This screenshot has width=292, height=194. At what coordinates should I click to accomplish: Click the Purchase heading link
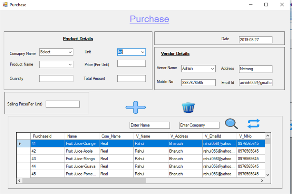(149, 19)
